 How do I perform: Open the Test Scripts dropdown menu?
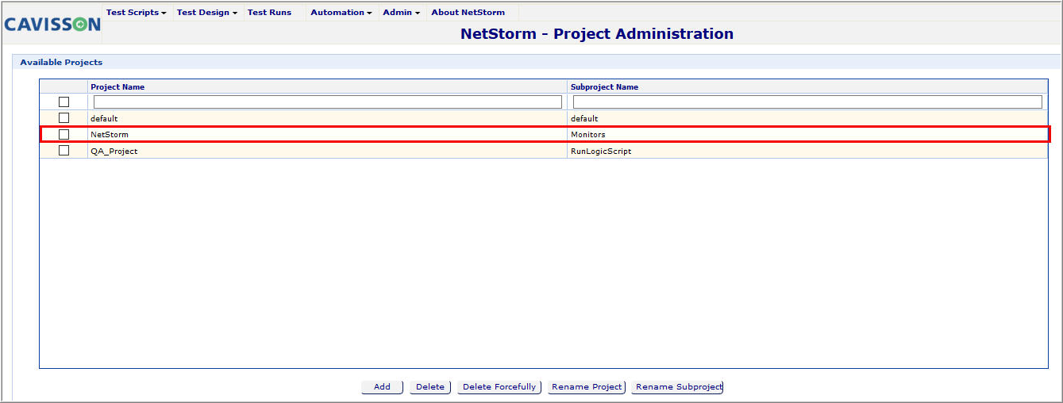click(136, 13)
